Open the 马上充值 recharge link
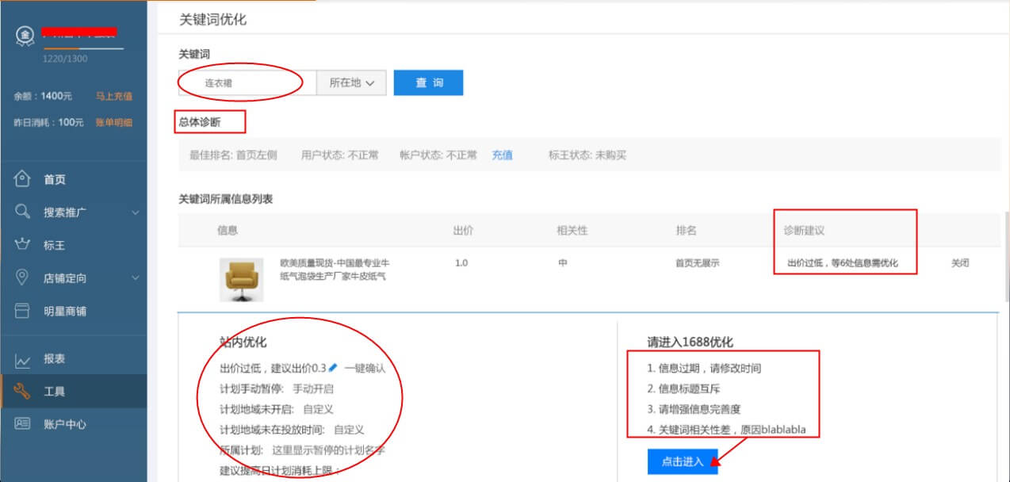 pyautogui.click(x=113, y=96)
